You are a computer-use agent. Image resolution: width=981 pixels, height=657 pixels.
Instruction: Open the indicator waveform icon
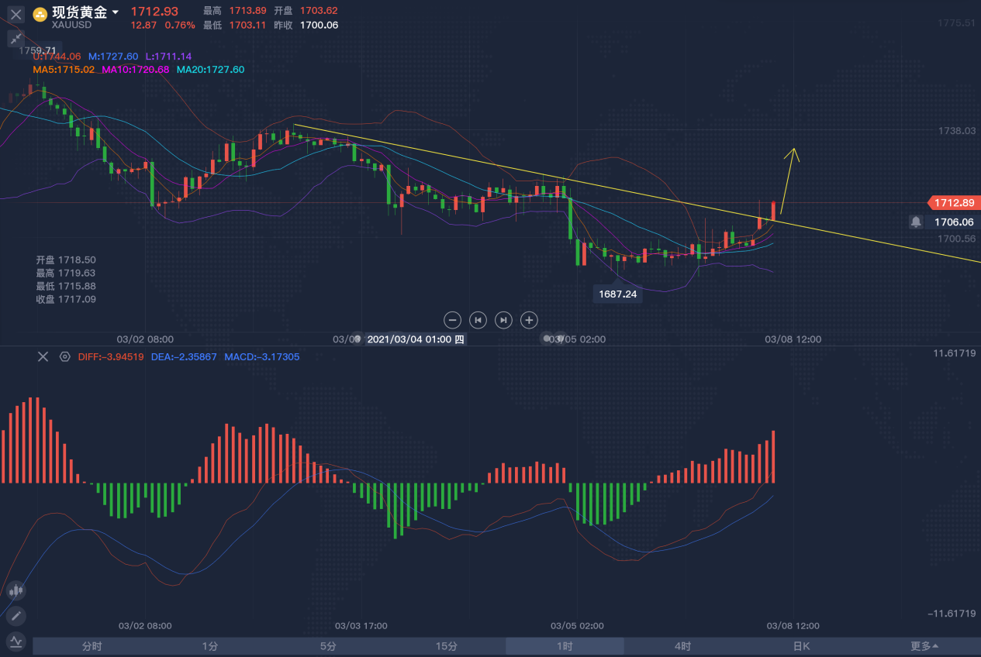click(16, 642)
